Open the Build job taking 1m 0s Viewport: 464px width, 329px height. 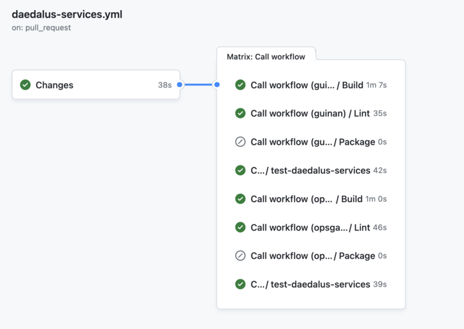point(307,199)
